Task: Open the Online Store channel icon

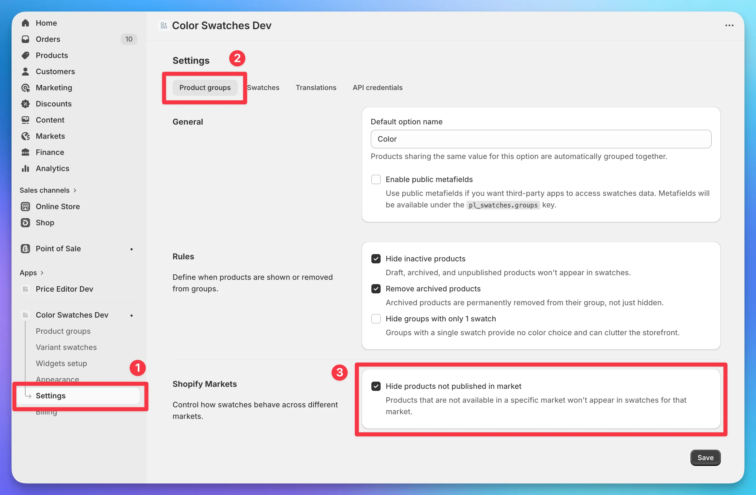Action: (x=26, y=206)
